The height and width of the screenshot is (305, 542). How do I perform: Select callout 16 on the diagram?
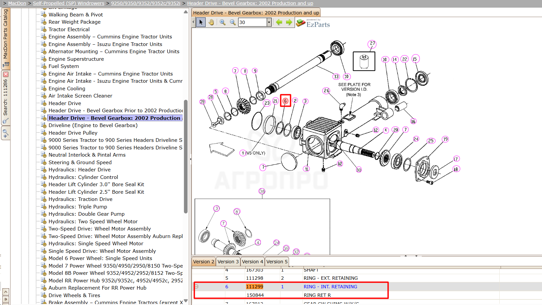pyautogui.click(x=413, y=121)
